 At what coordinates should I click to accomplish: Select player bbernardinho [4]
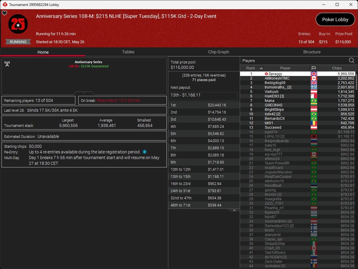coord(298,221)
